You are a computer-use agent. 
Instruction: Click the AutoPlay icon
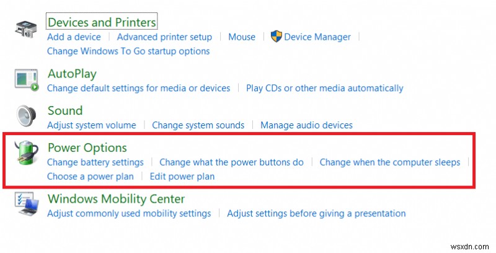tap(27, 79)
